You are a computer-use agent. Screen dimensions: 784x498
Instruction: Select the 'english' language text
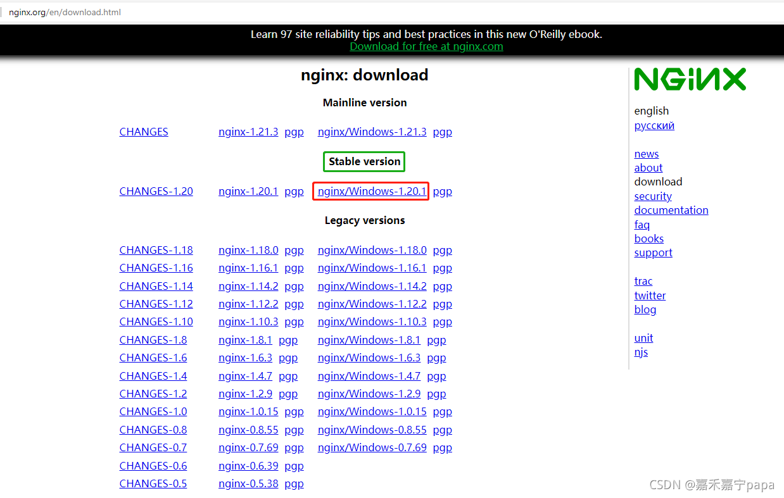click(x=652, y=111)
